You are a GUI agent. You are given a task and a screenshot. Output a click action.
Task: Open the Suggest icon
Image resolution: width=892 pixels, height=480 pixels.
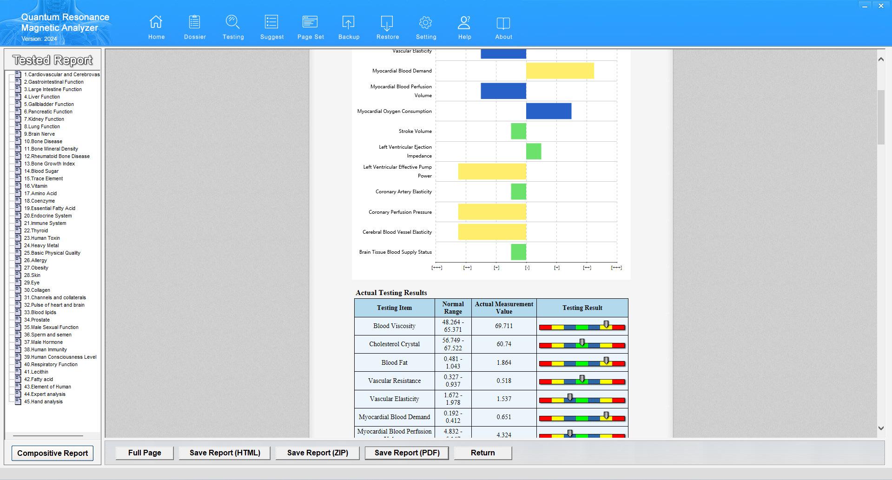coord(271,22)
